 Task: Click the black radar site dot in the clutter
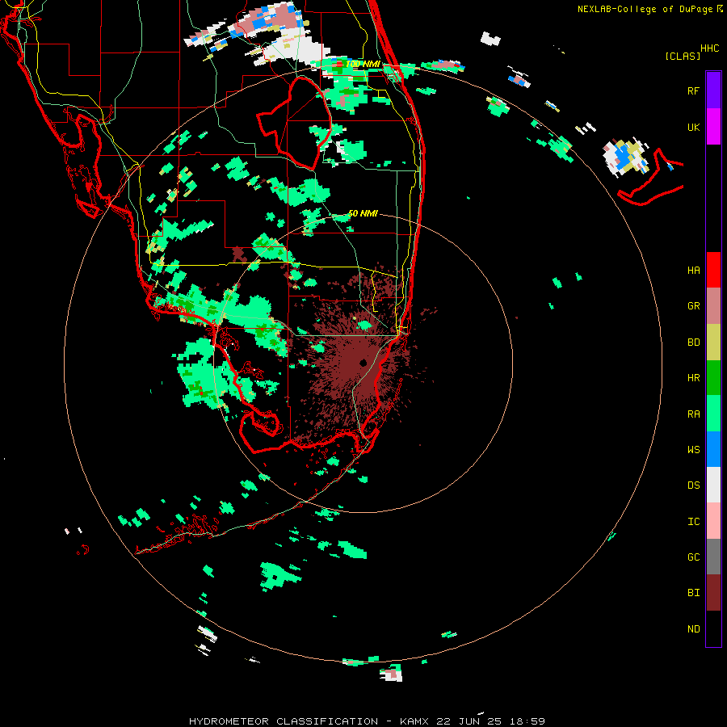[363, 363]
